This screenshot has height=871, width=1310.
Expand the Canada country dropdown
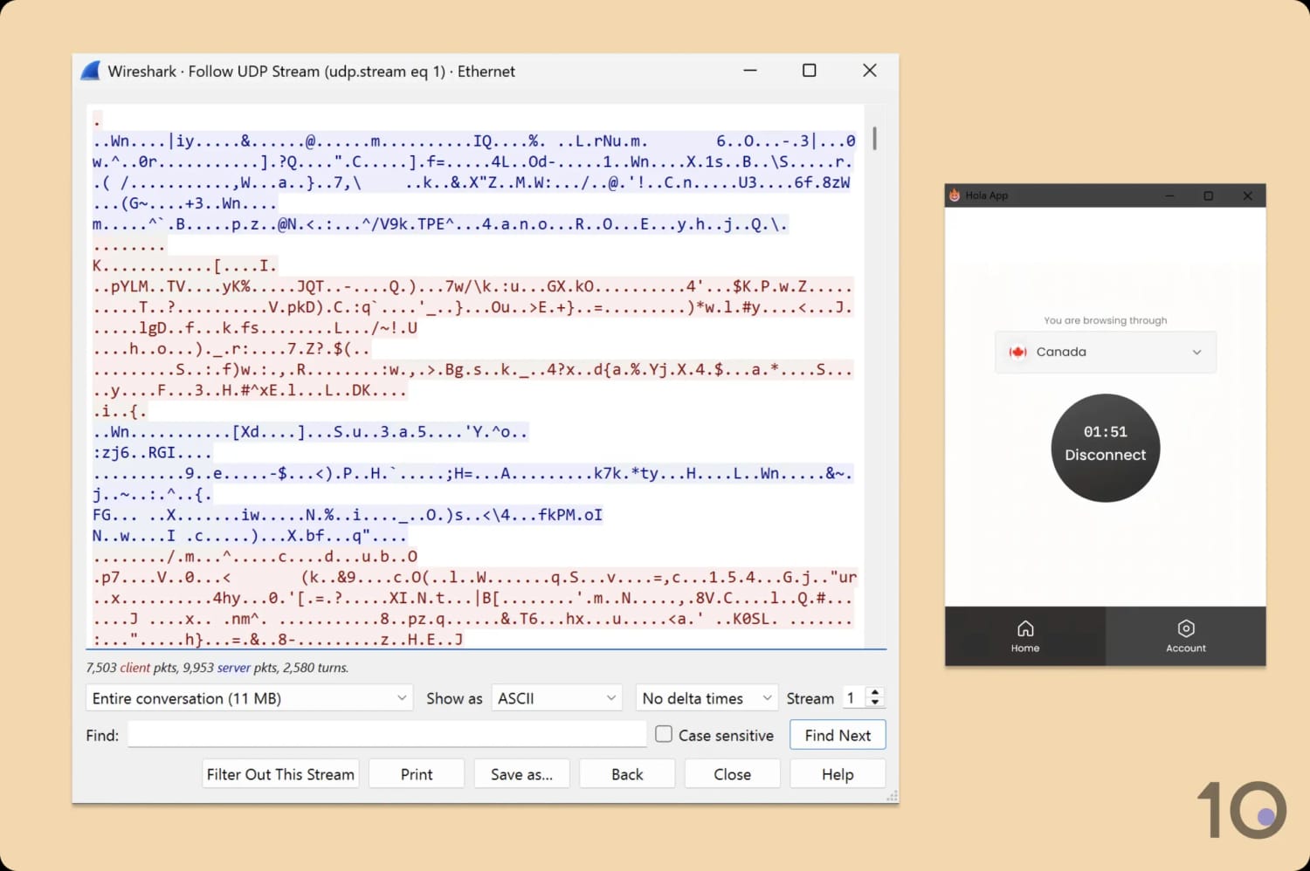tap(1106, 352)
